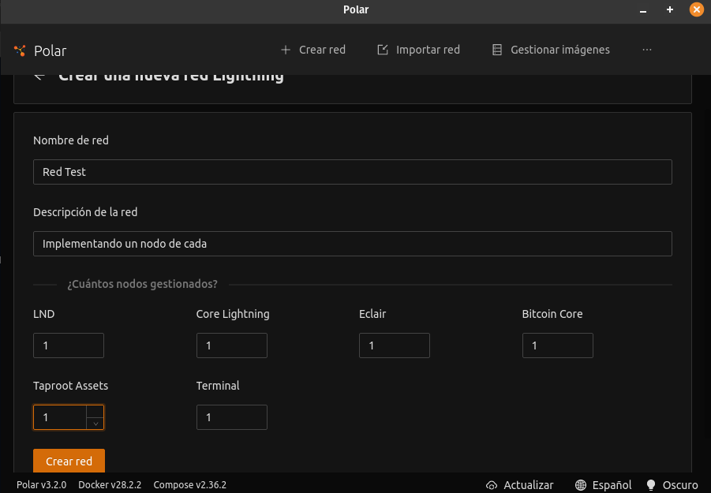The height and width of the screenshot is (493, 711).
Task: Click the Bitcoin Core node count field
Action: 557,345
